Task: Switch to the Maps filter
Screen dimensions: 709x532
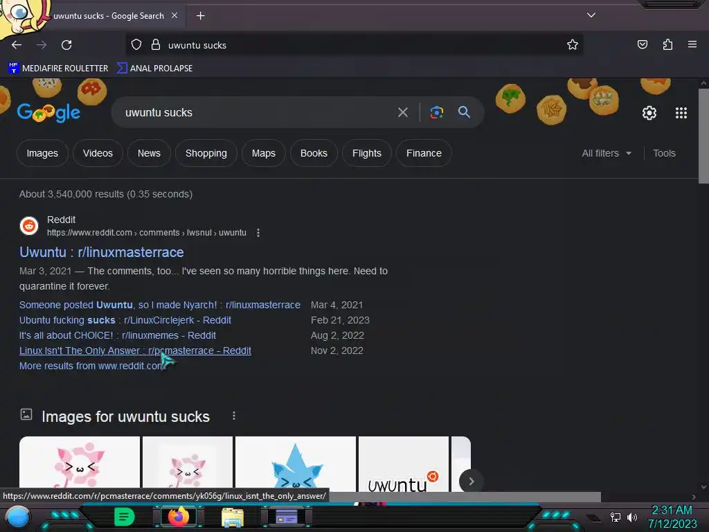Action: click(x=264, y=153)
